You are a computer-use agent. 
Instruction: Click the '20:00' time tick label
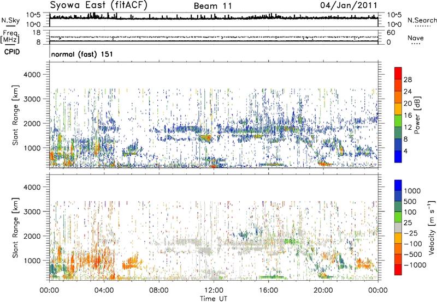[323, 291]
